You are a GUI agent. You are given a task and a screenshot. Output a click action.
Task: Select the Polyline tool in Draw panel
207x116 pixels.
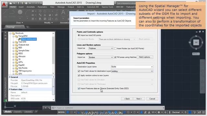click(x=12, y=12)
